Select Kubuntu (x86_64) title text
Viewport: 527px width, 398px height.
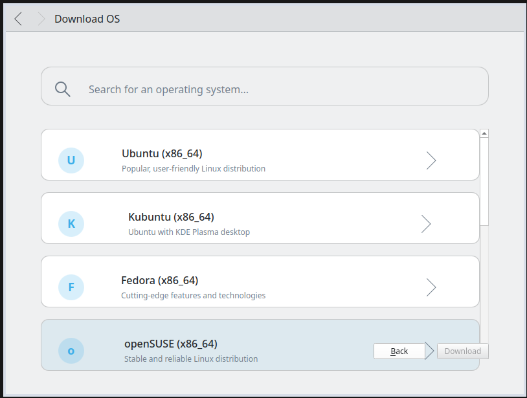click(171, 217)
